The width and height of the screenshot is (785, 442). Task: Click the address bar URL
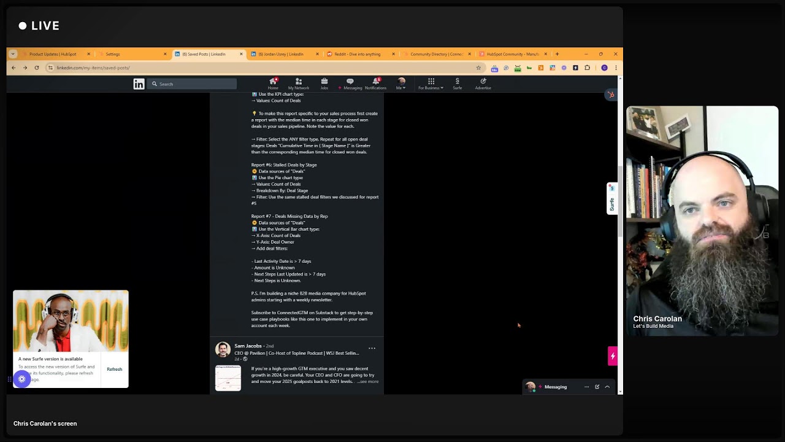(x=93, y=68)
